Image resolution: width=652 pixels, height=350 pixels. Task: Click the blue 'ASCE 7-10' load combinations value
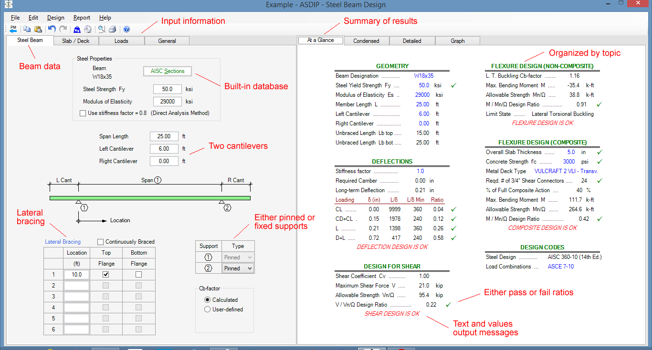561,267
